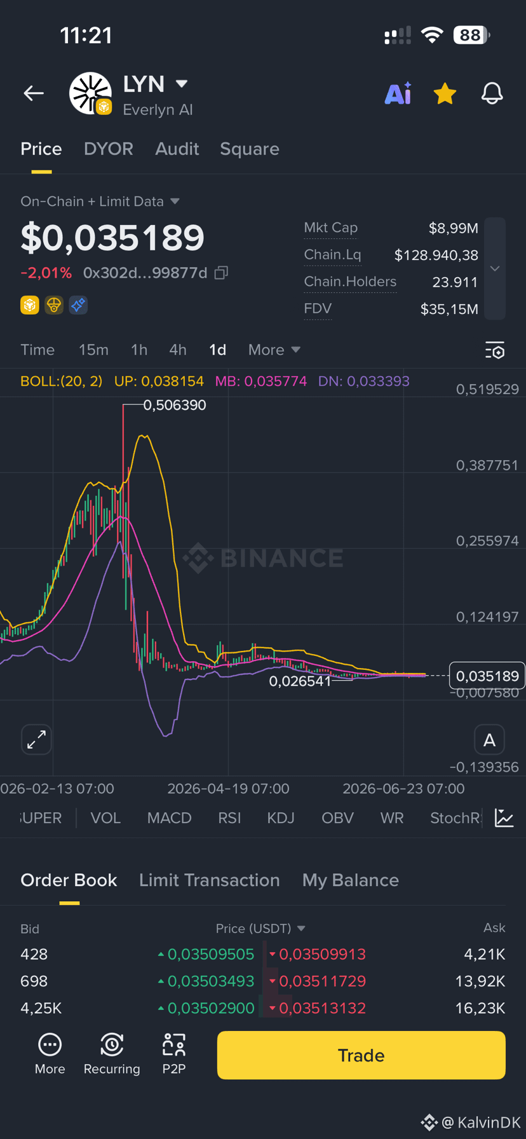
Task: Tap the second yellow token badge
Action: coord(54,305)
